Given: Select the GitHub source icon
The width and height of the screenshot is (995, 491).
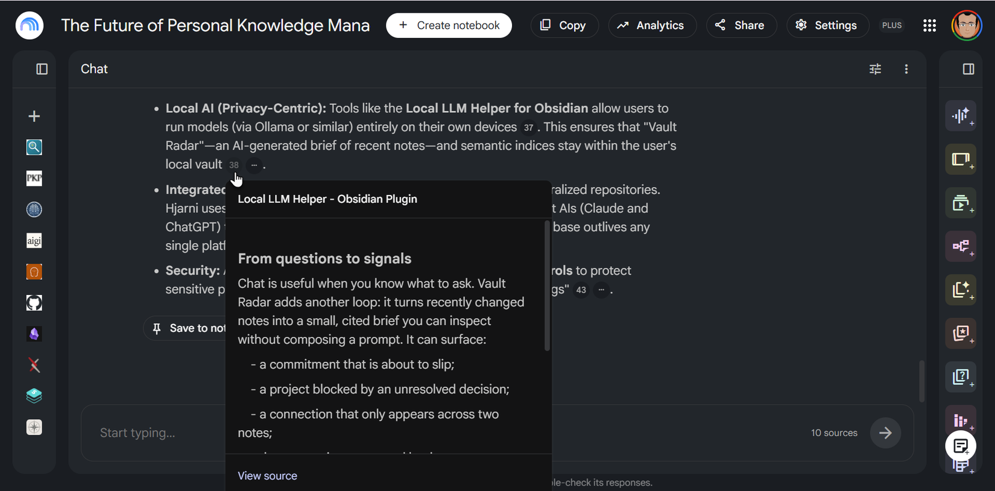Looking at the screenshot, I should pyautogui.click(x=34, y=303).
